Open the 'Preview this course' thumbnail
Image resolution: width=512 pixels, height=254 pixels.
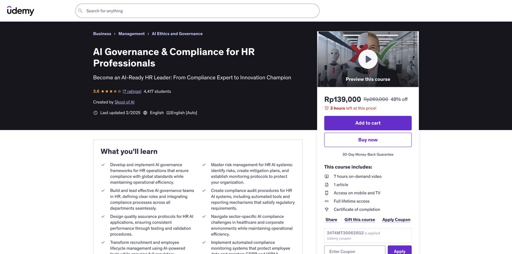[x=368, y=59]
